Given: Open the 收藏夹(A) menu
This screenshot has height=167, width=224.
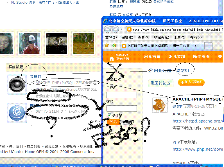Looking at the screenshot, I should click(162, 37).
